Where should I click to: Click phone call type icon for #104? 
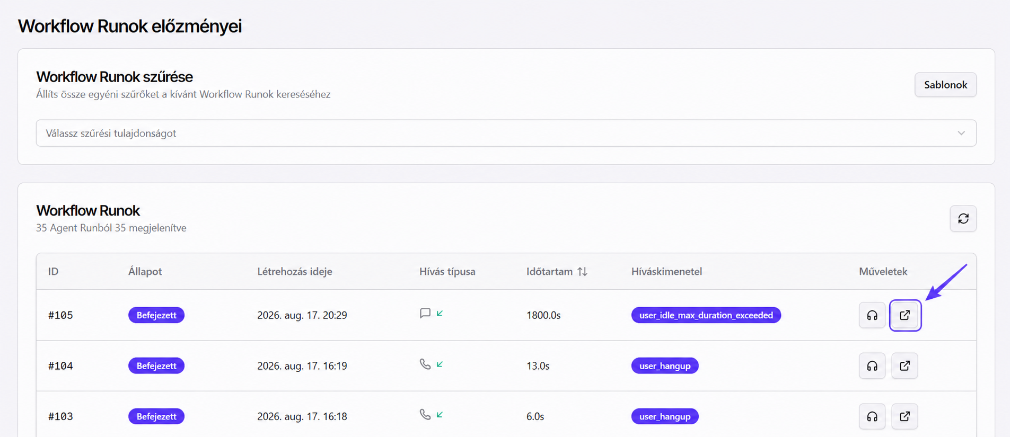[x=425, y=364]
